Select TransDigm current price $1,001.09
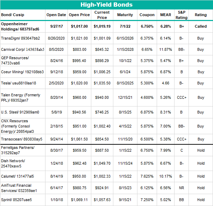 (x=102, y=38)
